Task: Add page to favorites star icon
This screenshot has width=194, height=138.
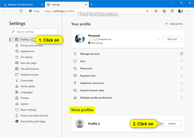Action: pyautogui.click(x=147, y=11)
